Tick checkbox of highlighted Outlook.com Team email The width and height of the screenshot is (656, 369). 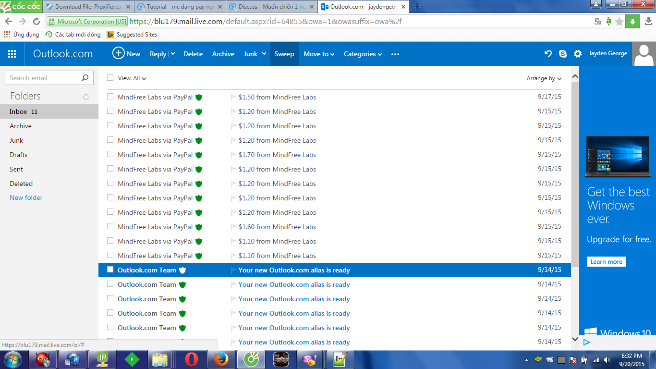coord(110,270)
